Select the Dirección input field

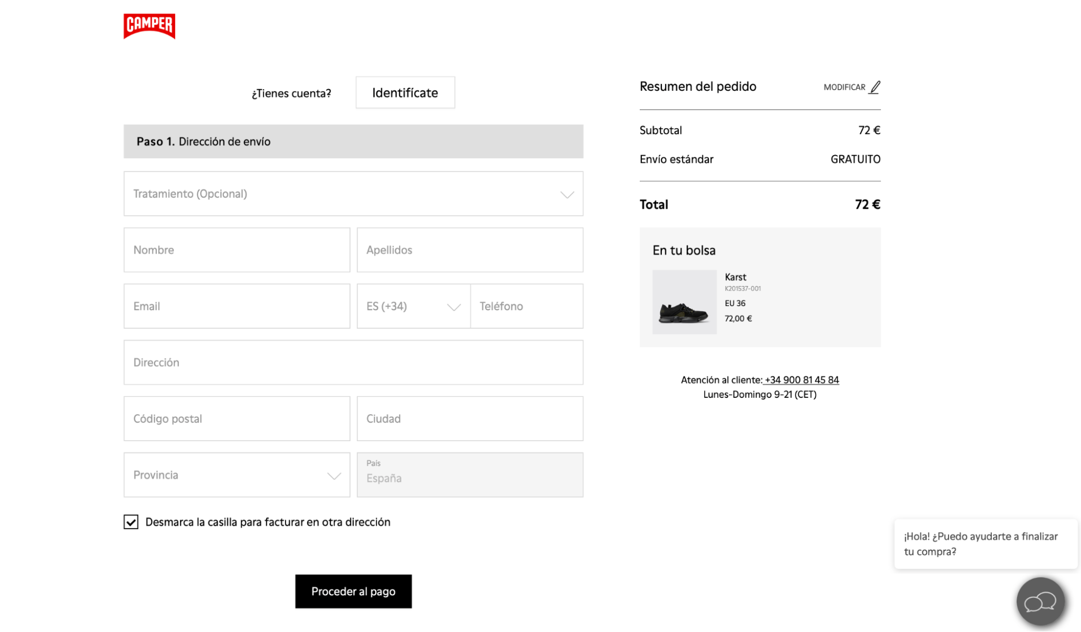tap(353, 362)
